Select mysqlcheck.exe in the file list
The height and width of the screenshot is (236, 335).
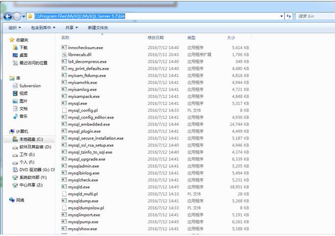coord(83,180)
